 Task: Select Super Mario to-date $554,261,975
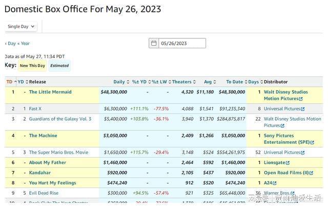(231, 152)
